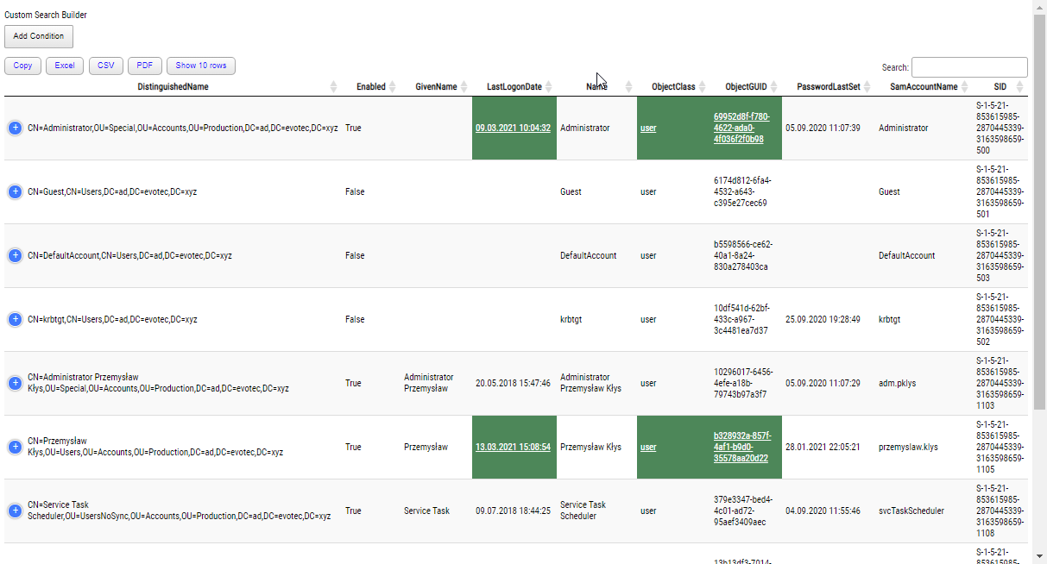Viewport: 1047px width, 564px height.
Task: Expand the Administrator row details with plus icon
Action: 15,128
